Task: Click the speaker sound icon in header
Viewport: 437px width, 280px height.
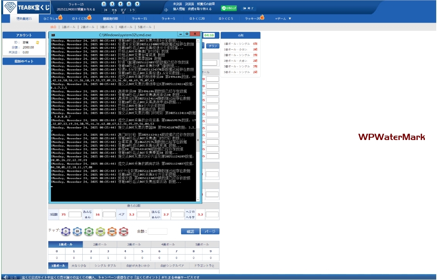Action: coord(166,9)
